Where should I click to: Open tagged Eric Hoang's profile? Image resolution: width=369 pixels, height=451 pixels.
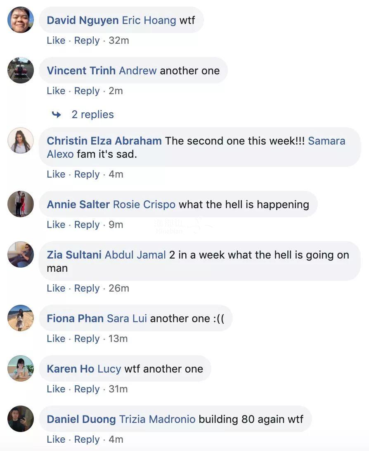tap(149, 20)
